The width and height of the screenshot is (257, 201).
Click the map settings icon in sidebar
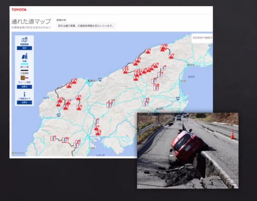(x=24, y=40)
